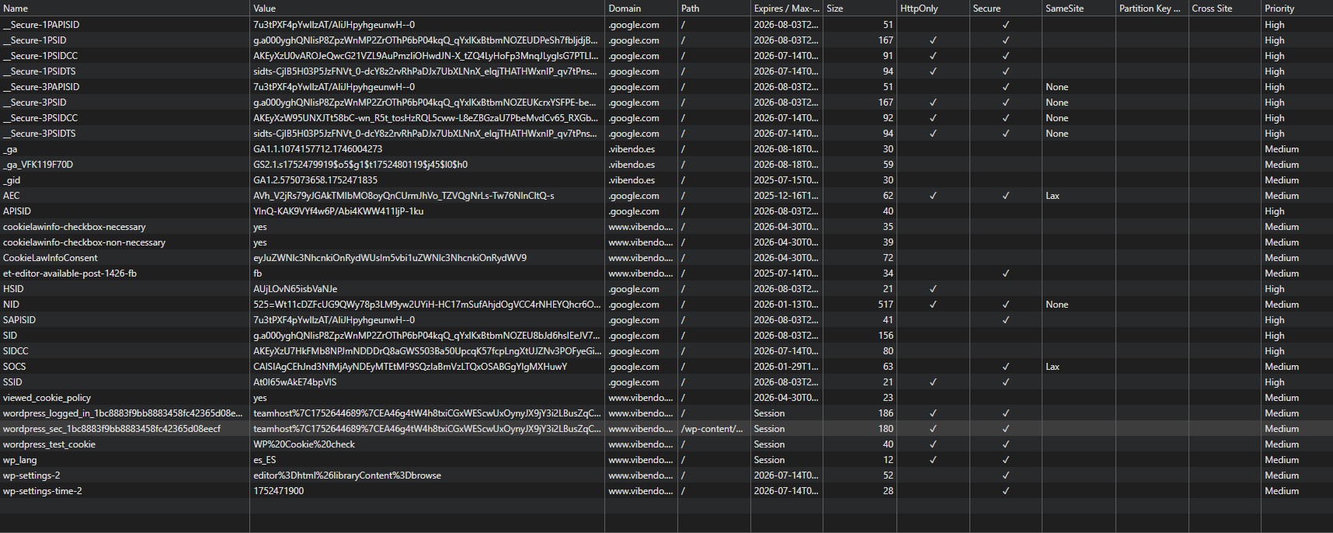The image size is (1333, 533).
Task: Select the viewed_cookie_policy cookie name
Action: coord(47,398)
